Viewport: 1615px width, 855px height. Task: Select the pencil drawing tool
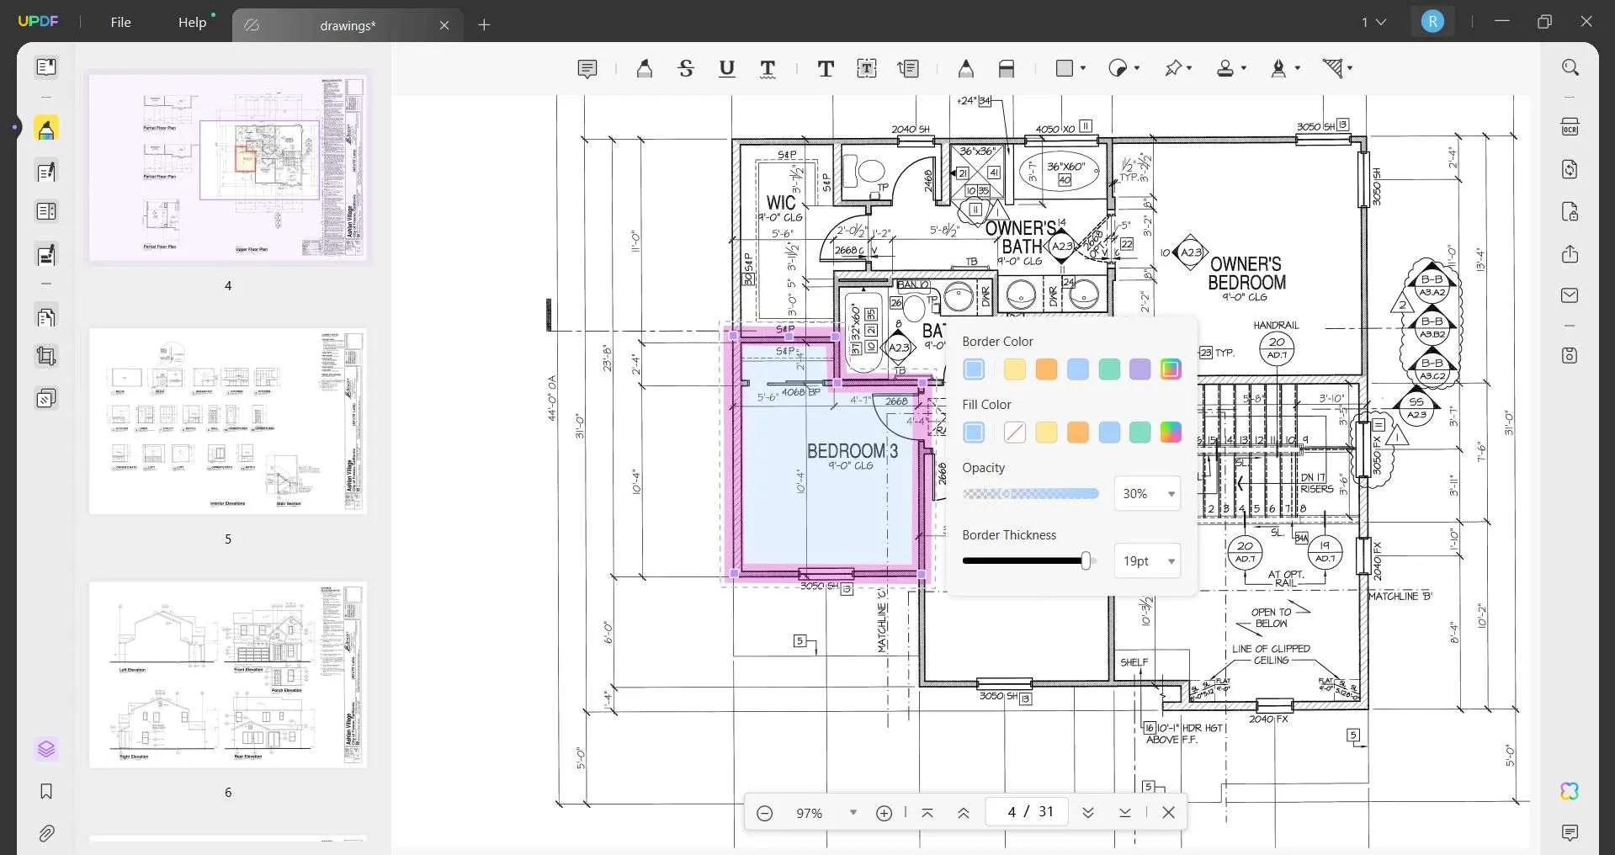[965, 69]
